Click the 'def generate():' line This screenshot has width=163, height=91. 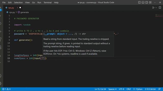click(x=23, y=40)
